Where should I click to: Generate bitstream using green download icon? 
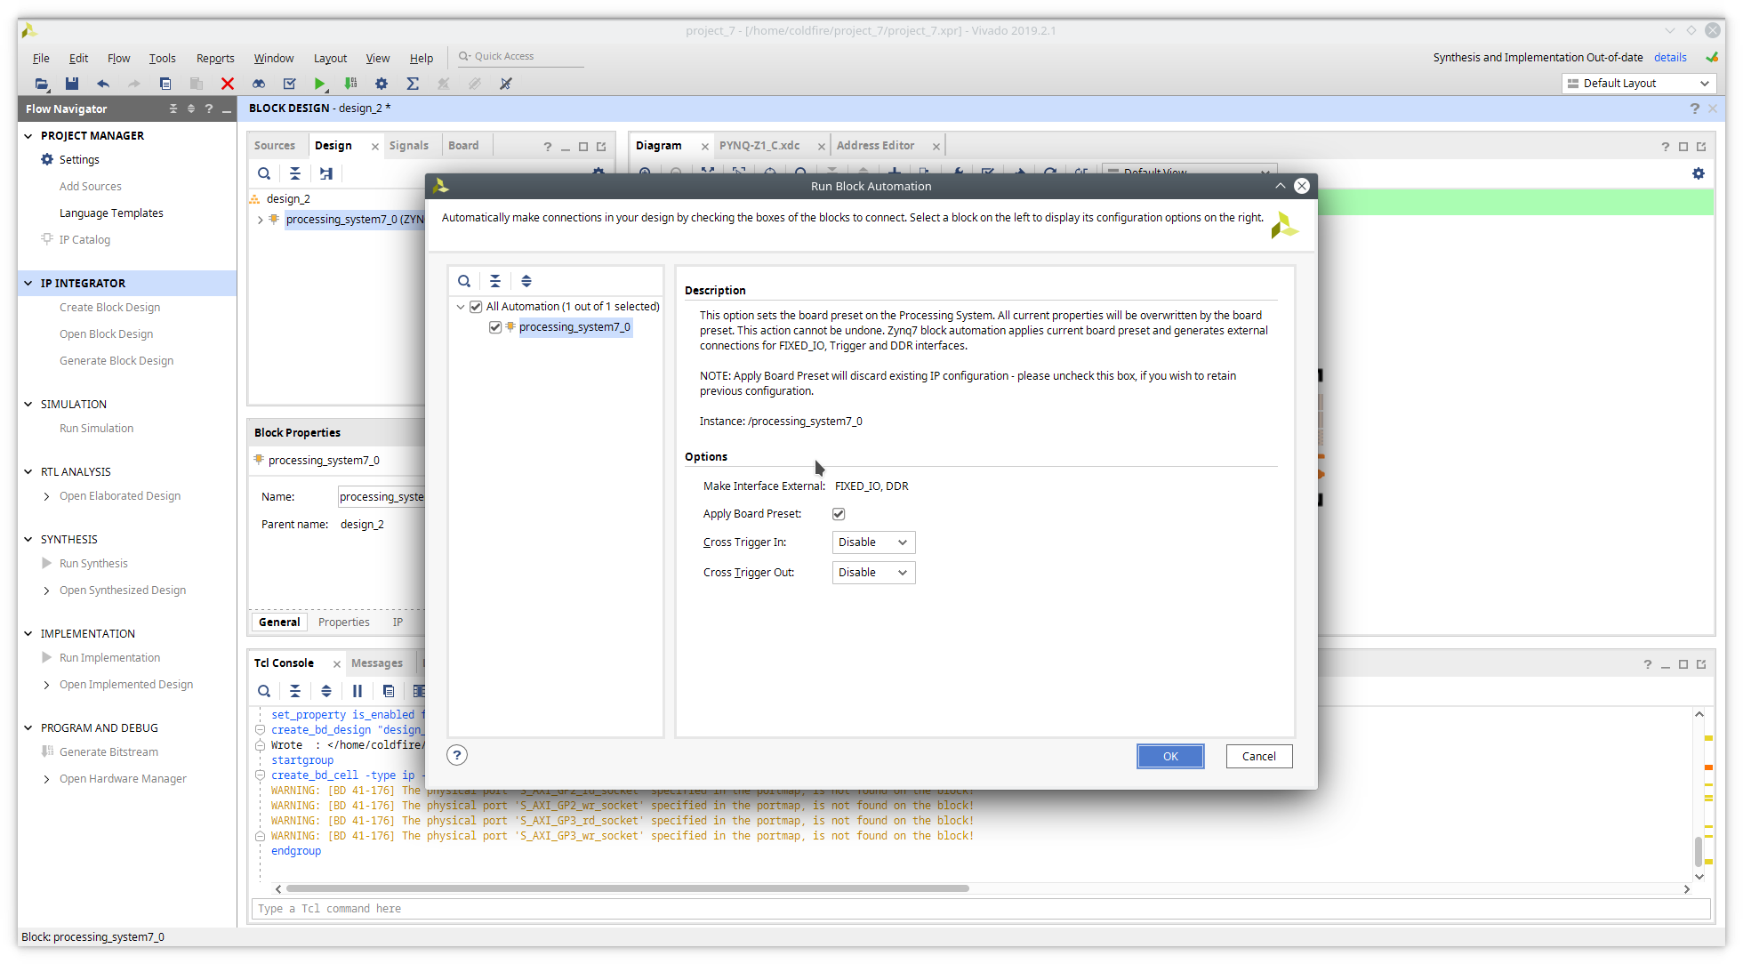click(351, 84)
